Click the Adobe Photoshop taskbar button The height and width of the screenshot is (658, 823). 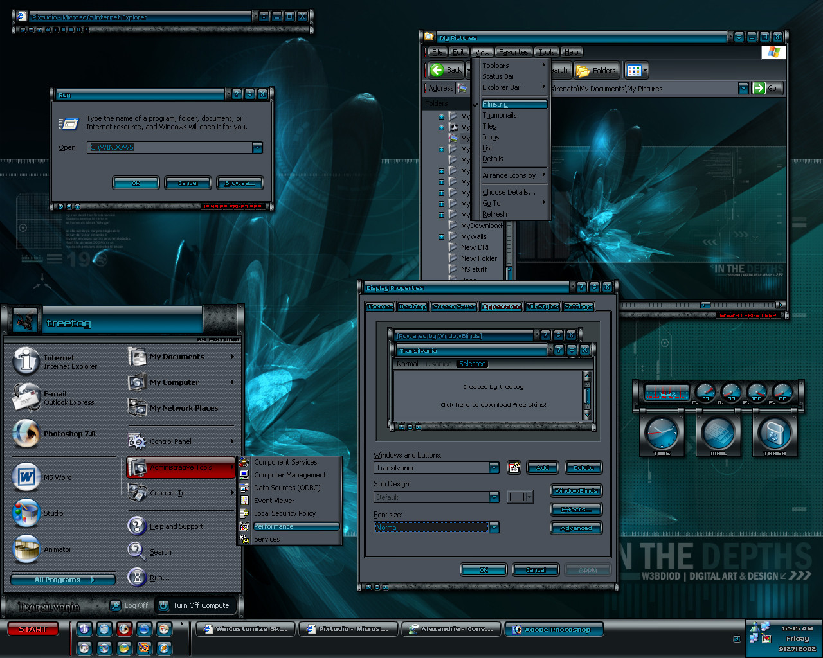click(554, 630)
